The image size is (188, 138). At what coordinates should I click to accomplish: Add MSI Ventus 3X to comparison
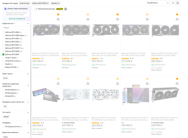coord(118,19)
